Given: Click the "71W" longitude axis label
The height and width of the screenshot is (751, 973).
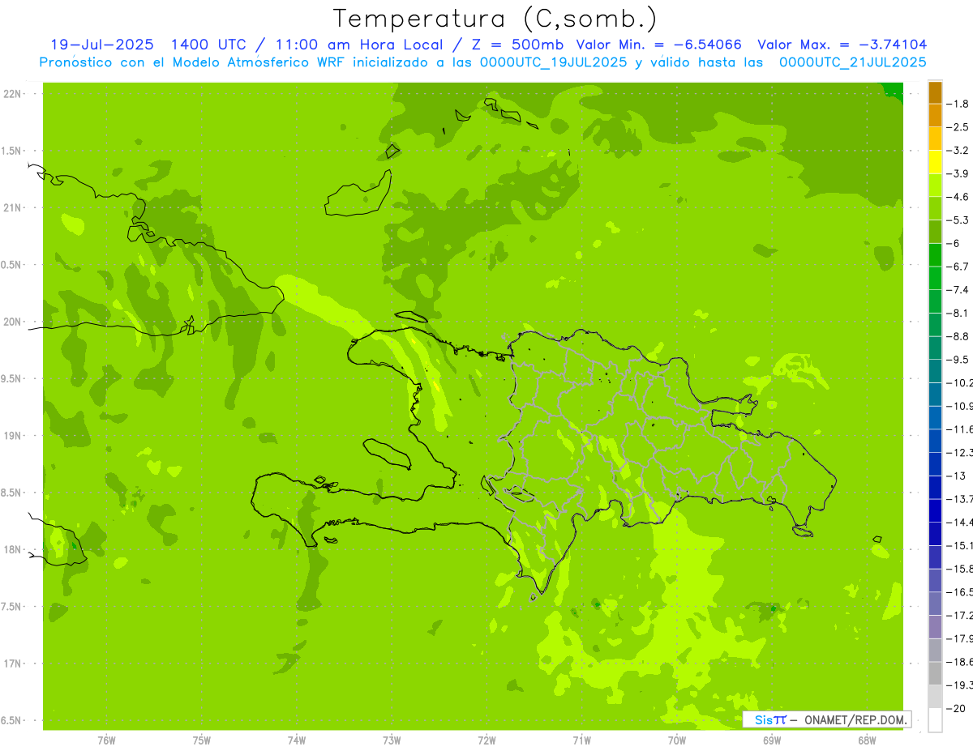Looking at the screenshot, I should click(581, 740).
